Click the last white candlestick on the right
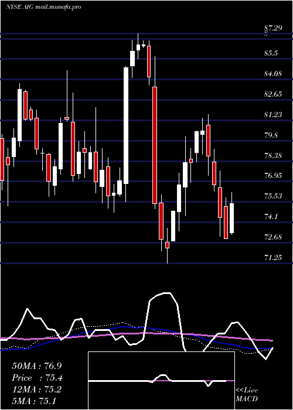 [231, 218]
